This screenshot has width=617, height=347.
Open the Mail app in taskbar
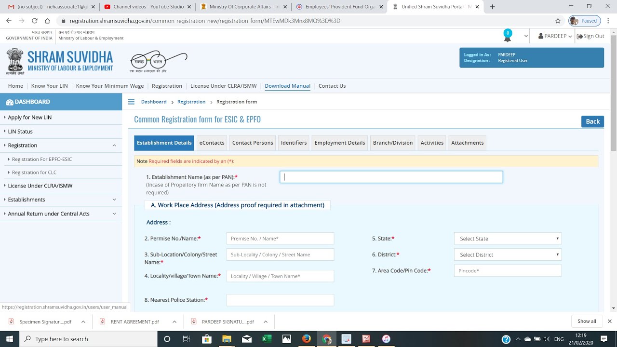247,339
